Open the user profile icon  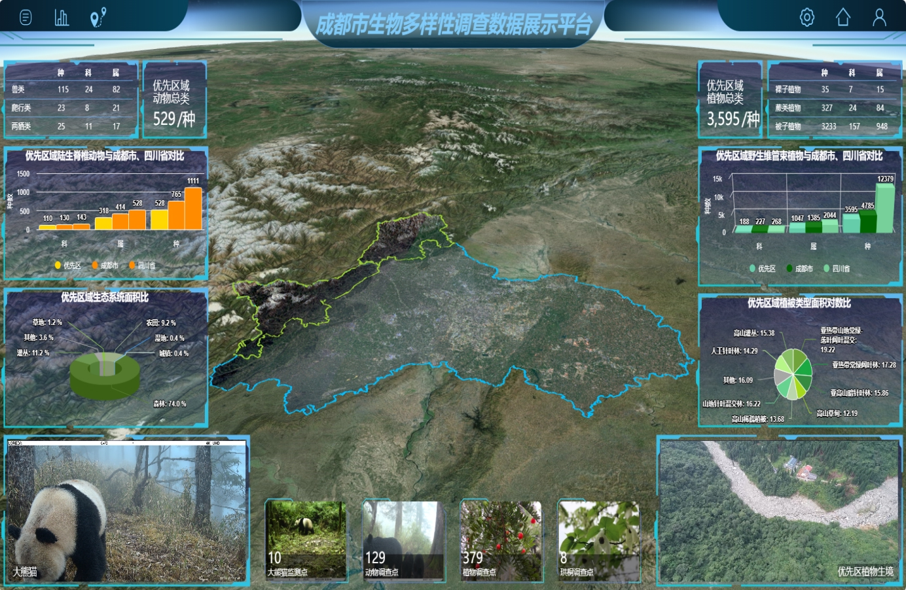click(879, 17)
